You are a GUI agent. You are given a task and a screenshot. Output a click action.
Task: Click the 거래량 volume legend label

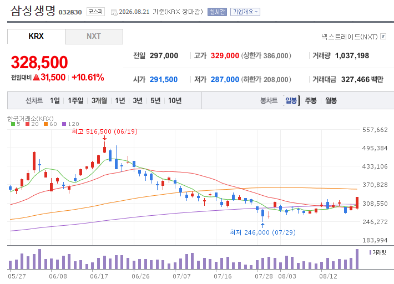coord(379,252)
